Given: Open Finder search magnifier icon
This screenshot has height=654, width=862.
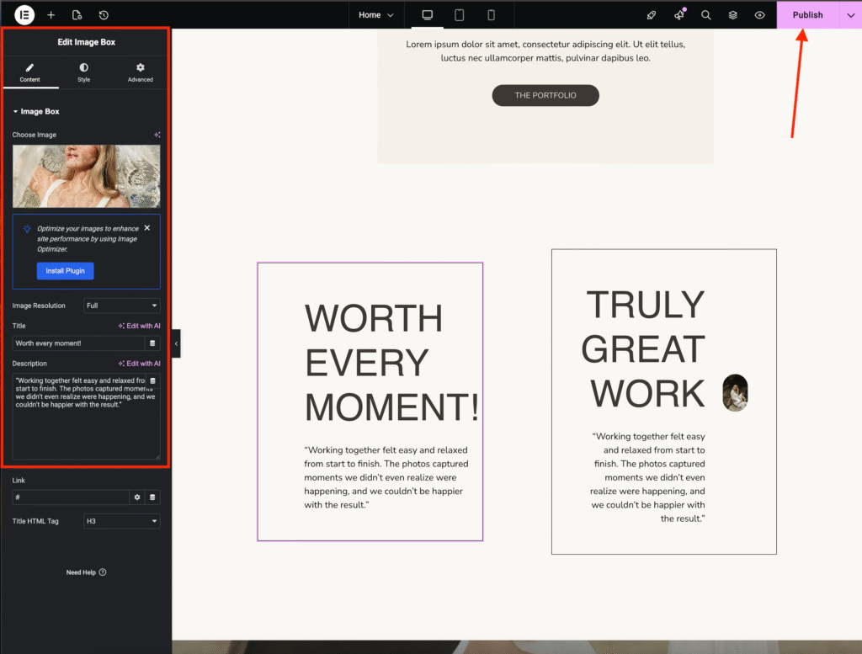Looking at the screenshot, I should coord(706,15).
